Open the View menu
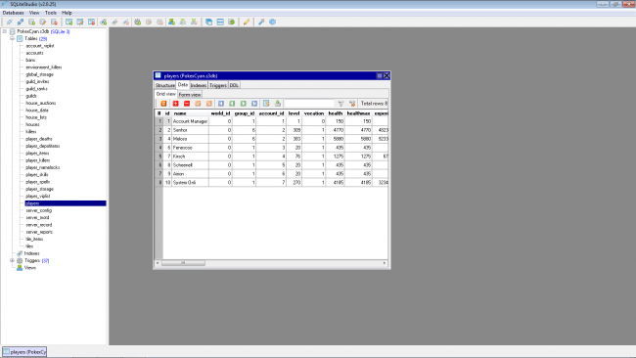 pyautogui.click(x=34, y=13)
